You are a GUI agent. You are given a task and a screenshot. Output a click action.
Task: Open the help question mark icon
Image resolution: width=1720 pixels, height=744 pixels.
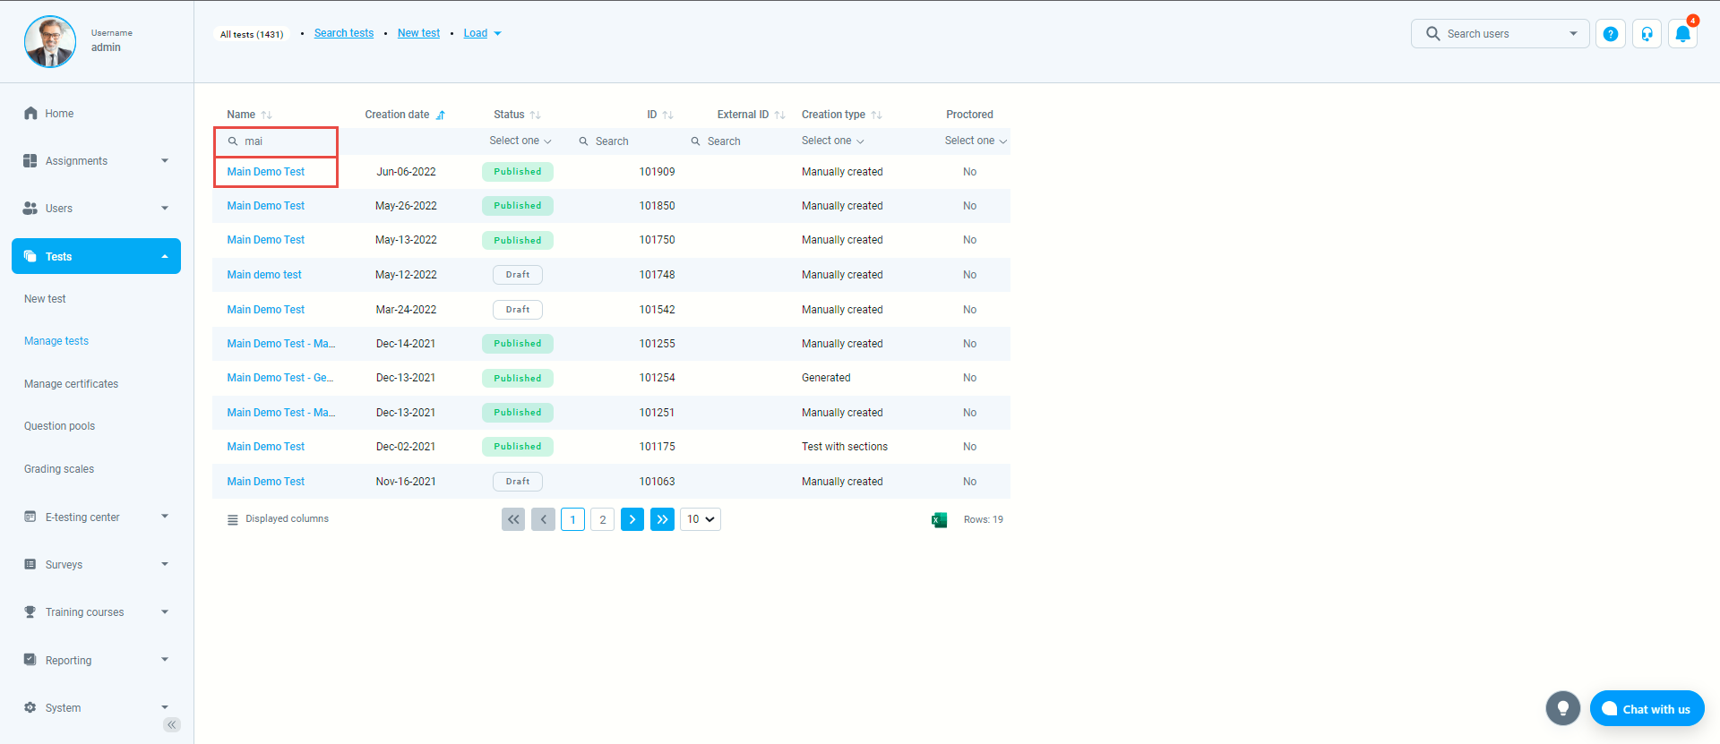[1611, 34]
